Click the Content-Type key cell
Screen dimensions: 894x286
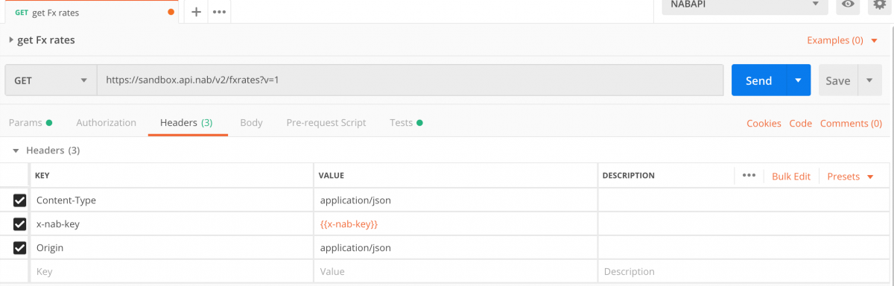(x=172, y=200)
